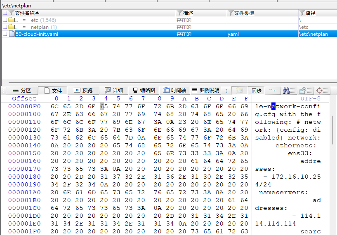Image resolution: width=337 pixels, height=235 pixels.
Task: Click the text '172.16.10.25' in UTF-8 pane
Action: tap(296, 177)
